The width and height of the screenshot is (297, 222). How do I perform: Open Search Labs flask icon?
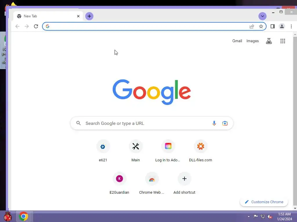(x=269, y=41)
